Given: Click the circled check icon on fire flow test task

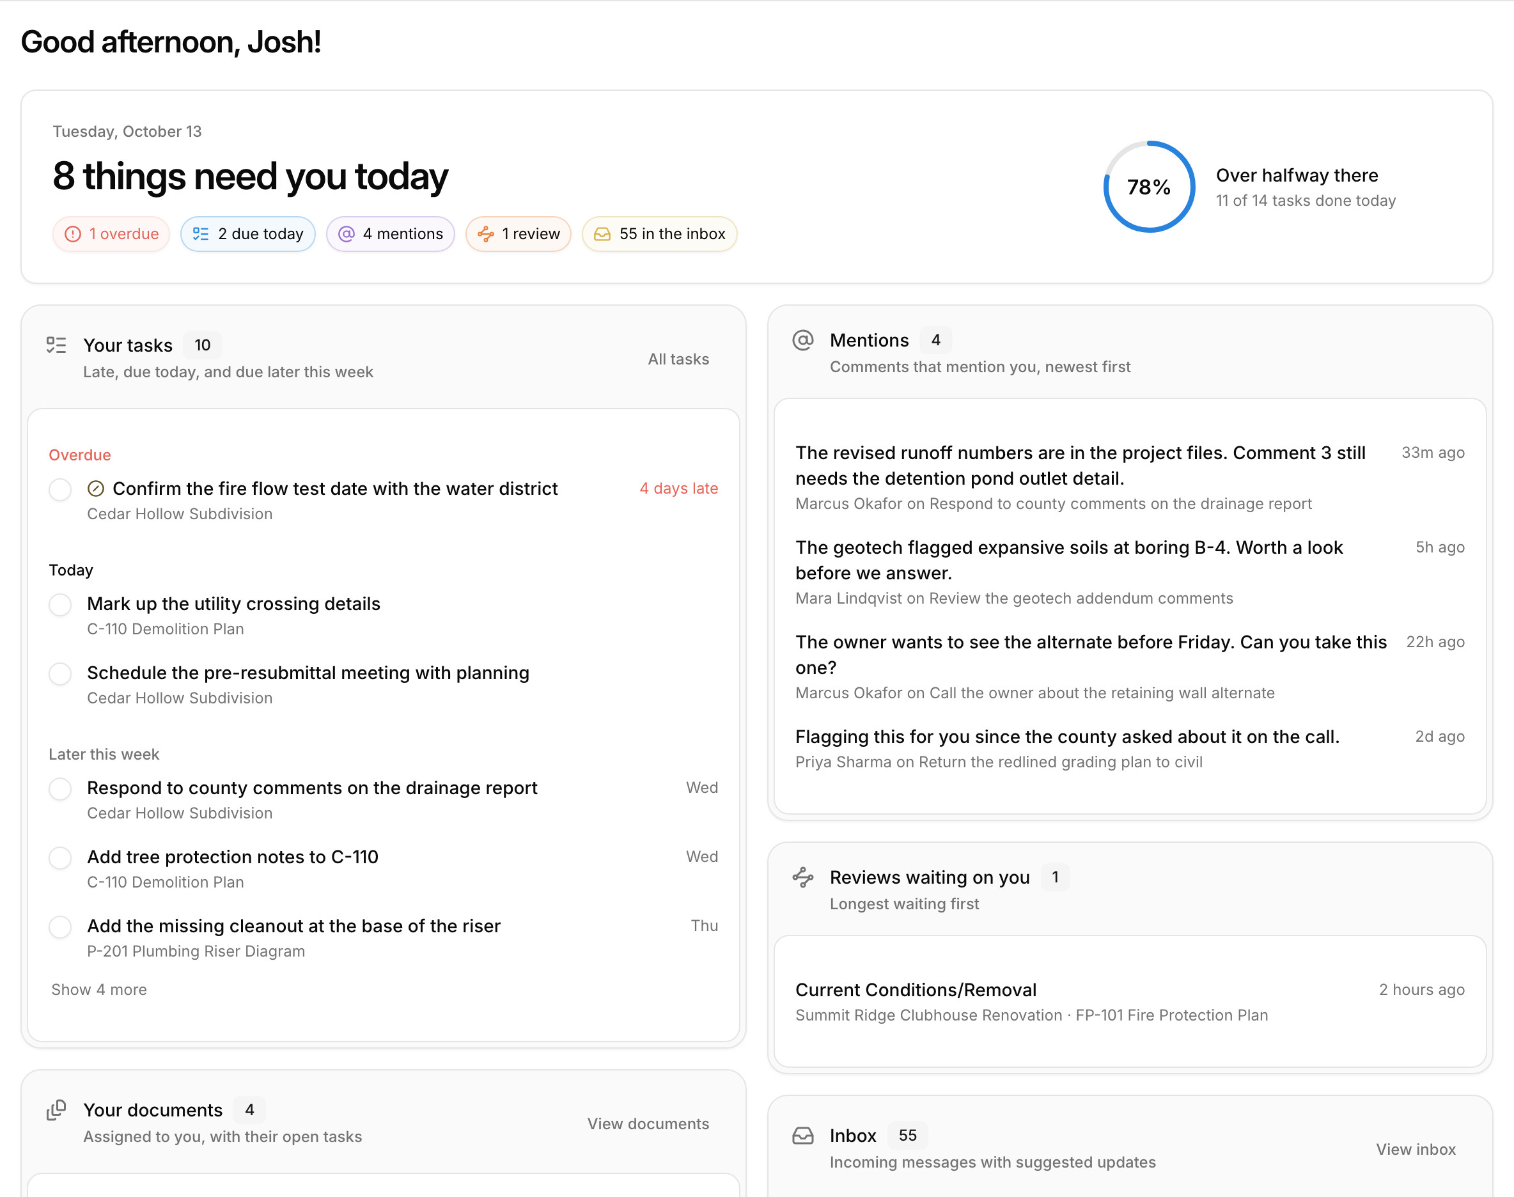Looking at the screenshot, I should pyautogui.click(x=96, y=489).
